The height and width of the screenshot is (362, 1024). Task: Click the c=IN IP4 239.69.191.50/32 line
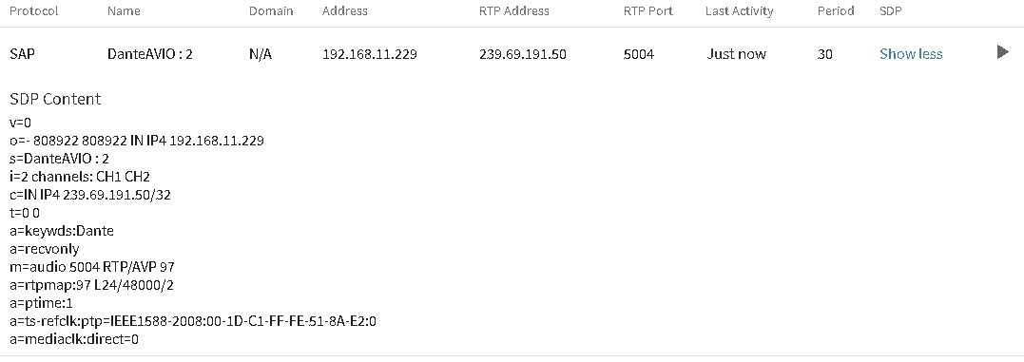pyautogui.click(x=90, y=195)
